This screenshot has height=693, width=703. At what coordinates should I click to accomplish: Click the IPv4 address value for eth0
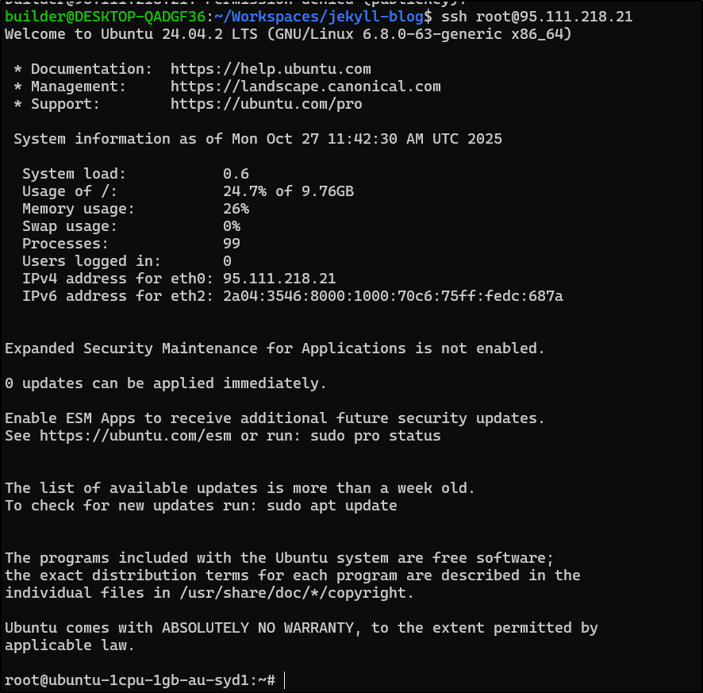pos(279,279)
